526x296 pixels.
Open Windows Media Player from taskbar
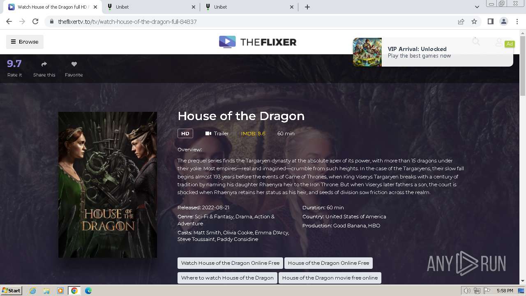60,291
